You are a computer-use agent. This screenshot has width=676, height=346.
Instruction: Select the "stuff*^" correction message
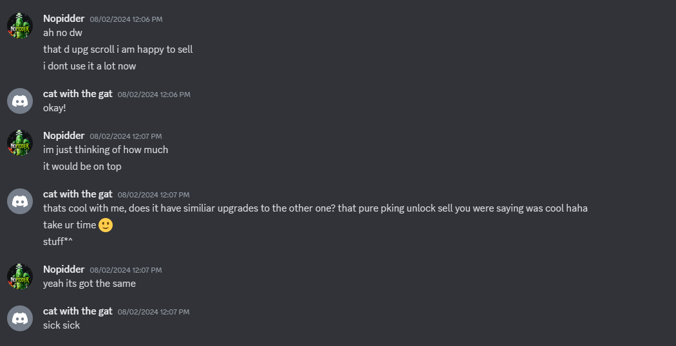click(58, 242)
